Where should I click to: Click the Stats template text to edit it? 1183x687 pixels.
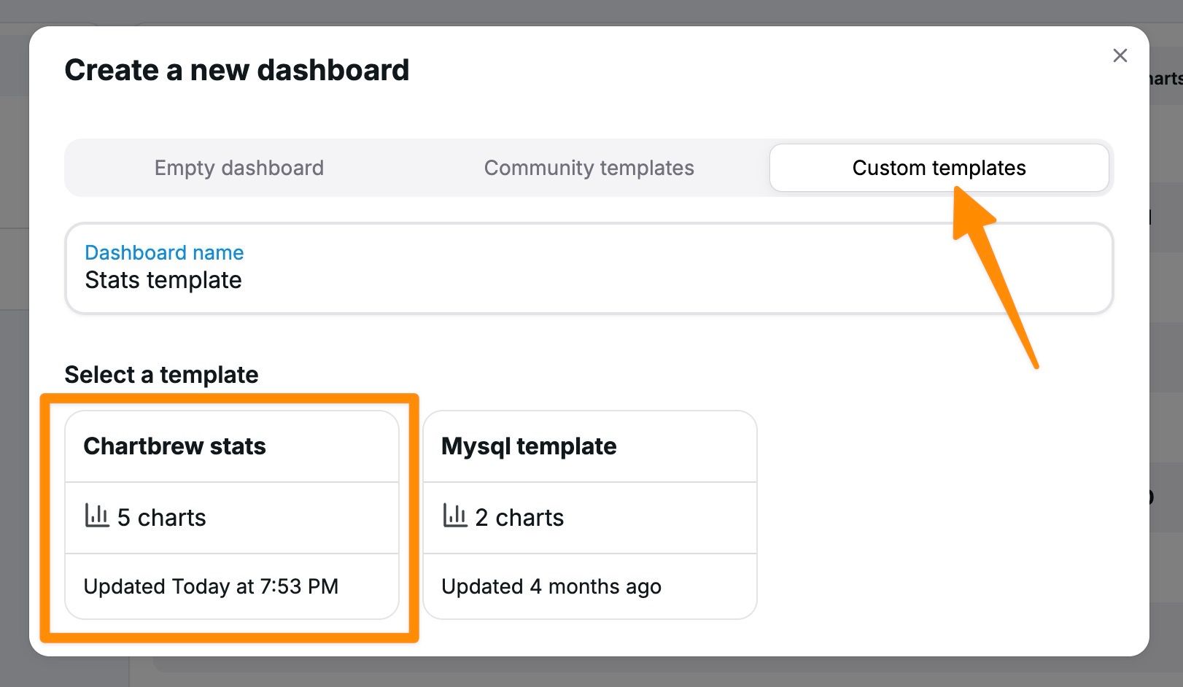click(x=163, y=280)
